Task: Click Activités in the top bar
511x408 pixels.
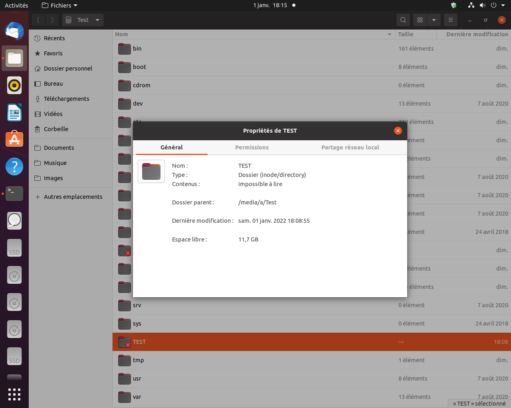Action: (16, 5)
